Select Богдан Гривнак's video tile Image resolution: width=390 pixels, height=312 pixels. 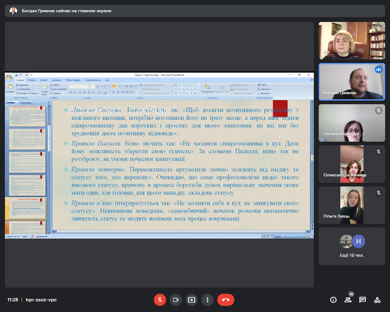point(352,82)
